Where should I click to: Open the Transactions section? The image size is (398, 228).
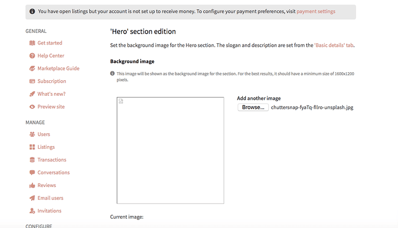pos(52,160)
